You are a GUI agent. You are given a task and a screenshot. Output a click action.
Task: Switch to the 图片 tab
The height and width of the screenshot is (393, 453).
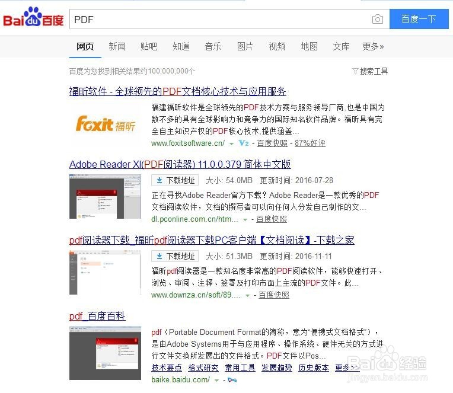coord(245,46)
